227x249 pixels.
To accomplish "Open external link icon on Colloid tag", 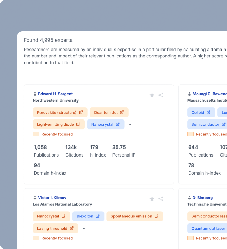I will tap(209, 112).
